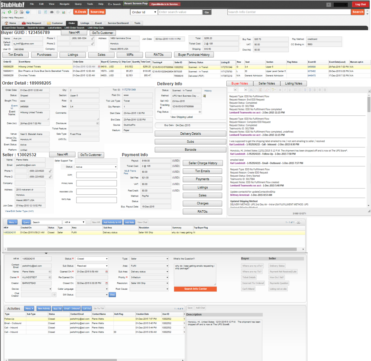Viewport: 371px width, 361px height.
Task: Open the HR Status Closed dropdown
Action: point(92,259)
